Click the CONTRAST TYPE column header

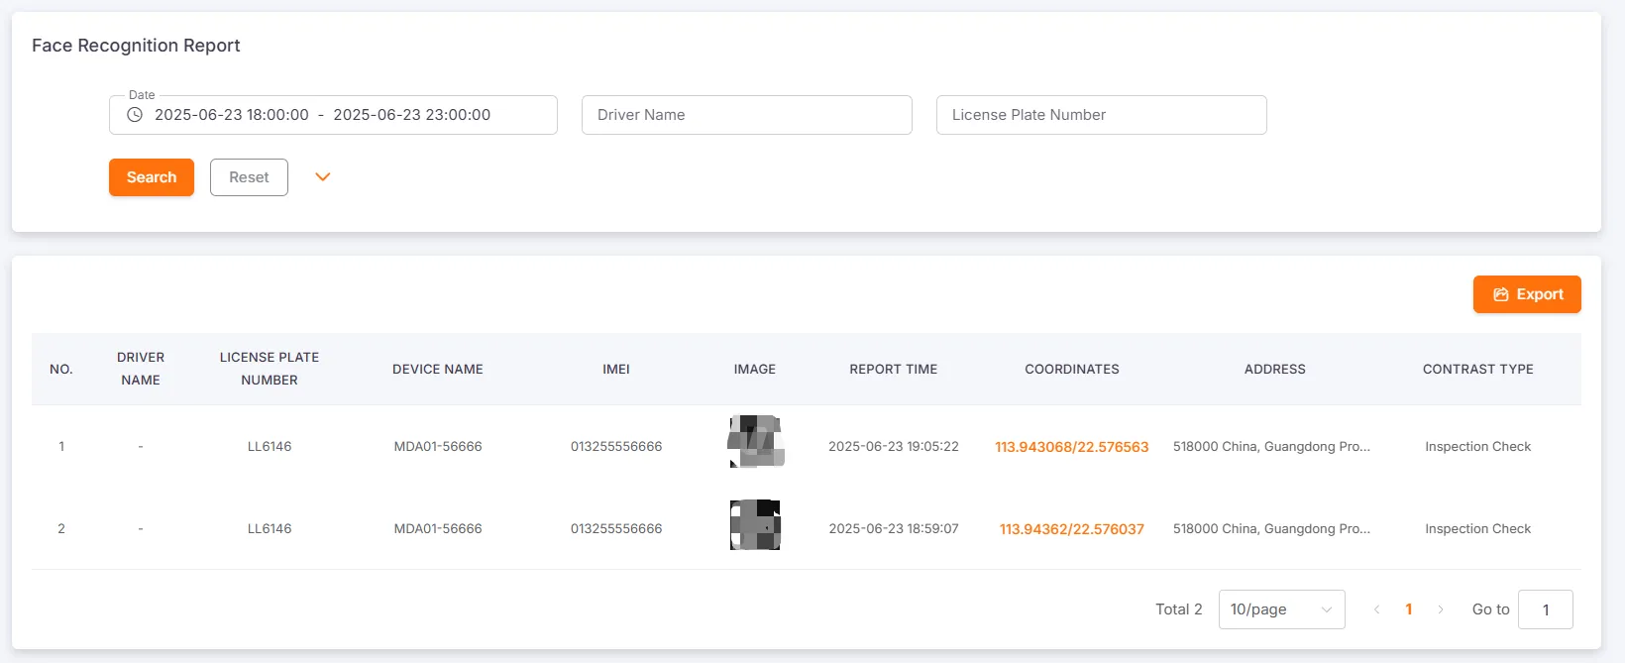point(1477,370)
